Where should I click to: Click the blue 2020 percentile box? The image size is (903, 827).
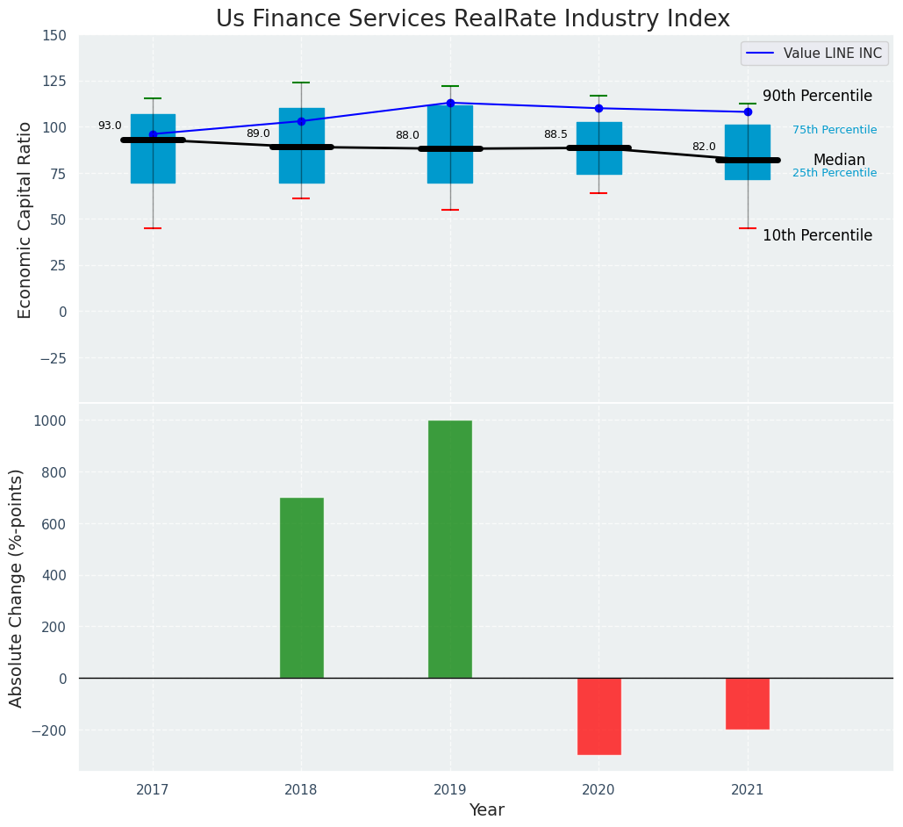[x=598, y=148]
